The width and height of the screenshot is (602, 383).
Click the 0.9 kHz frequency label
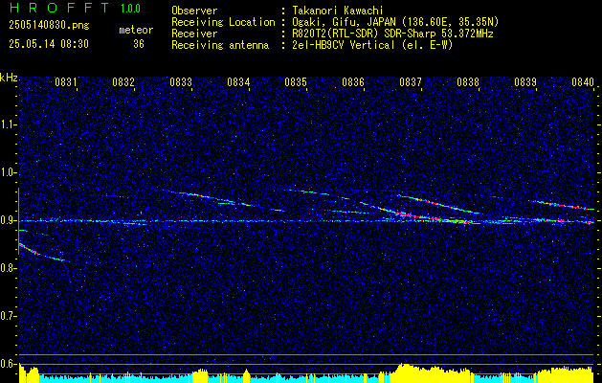9,220
